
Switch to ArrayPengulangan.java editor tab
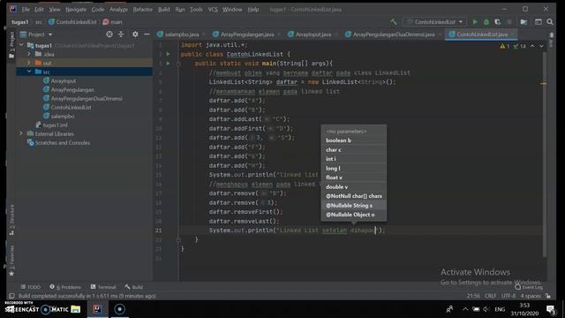point(247,34)
